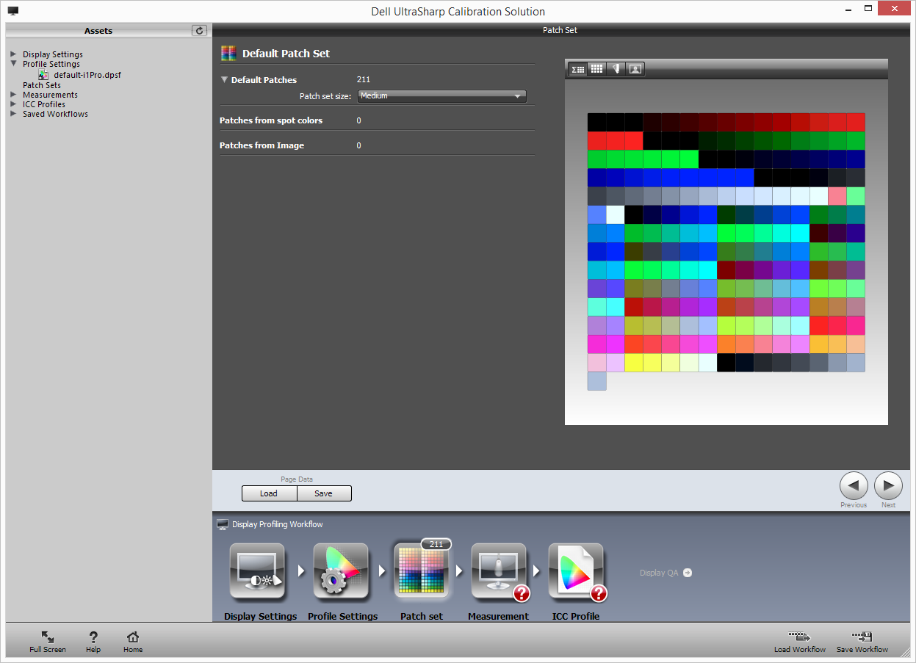Image resolution: width=916 pixels, height=663 pixels.
Task: Select default-i1Pro.dpsf in the tree
Action: point(87,75)
